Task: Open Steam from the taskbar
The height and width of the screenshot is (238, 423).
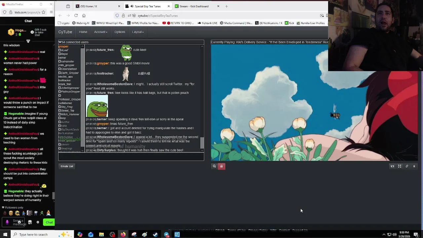Action: 155,235
